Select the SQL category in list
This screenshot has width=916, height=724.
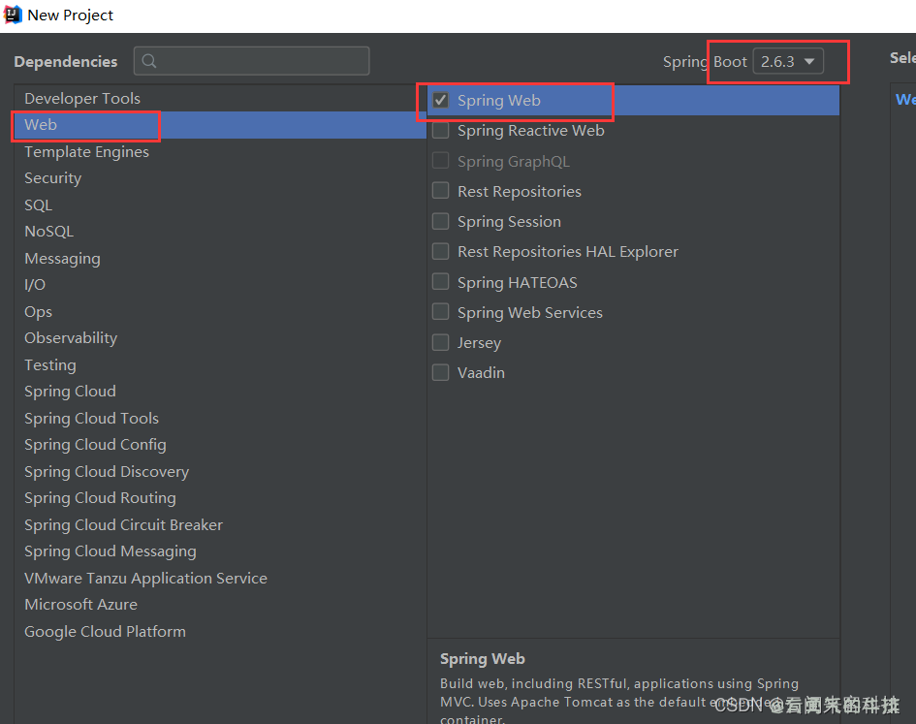[x=39, y=205]
